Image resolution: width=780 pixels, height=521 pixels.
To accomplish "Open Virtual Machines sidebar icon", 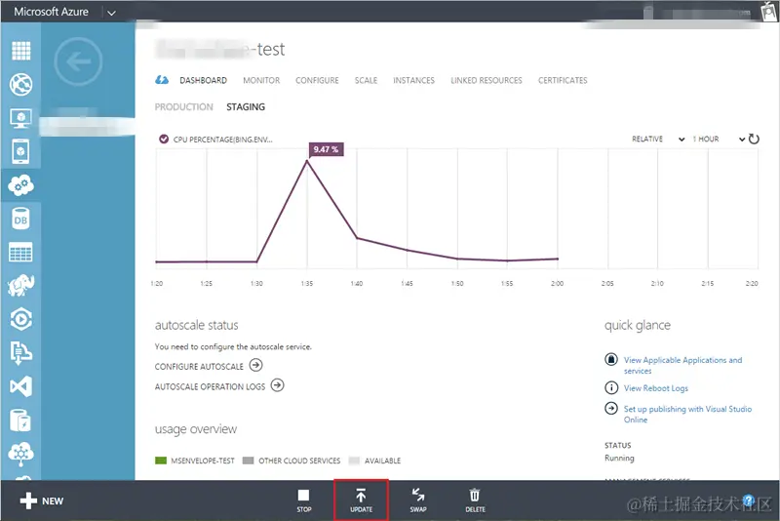I will (20, 118).
